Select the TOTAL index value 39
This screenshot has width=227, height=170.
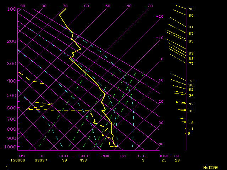64,160
